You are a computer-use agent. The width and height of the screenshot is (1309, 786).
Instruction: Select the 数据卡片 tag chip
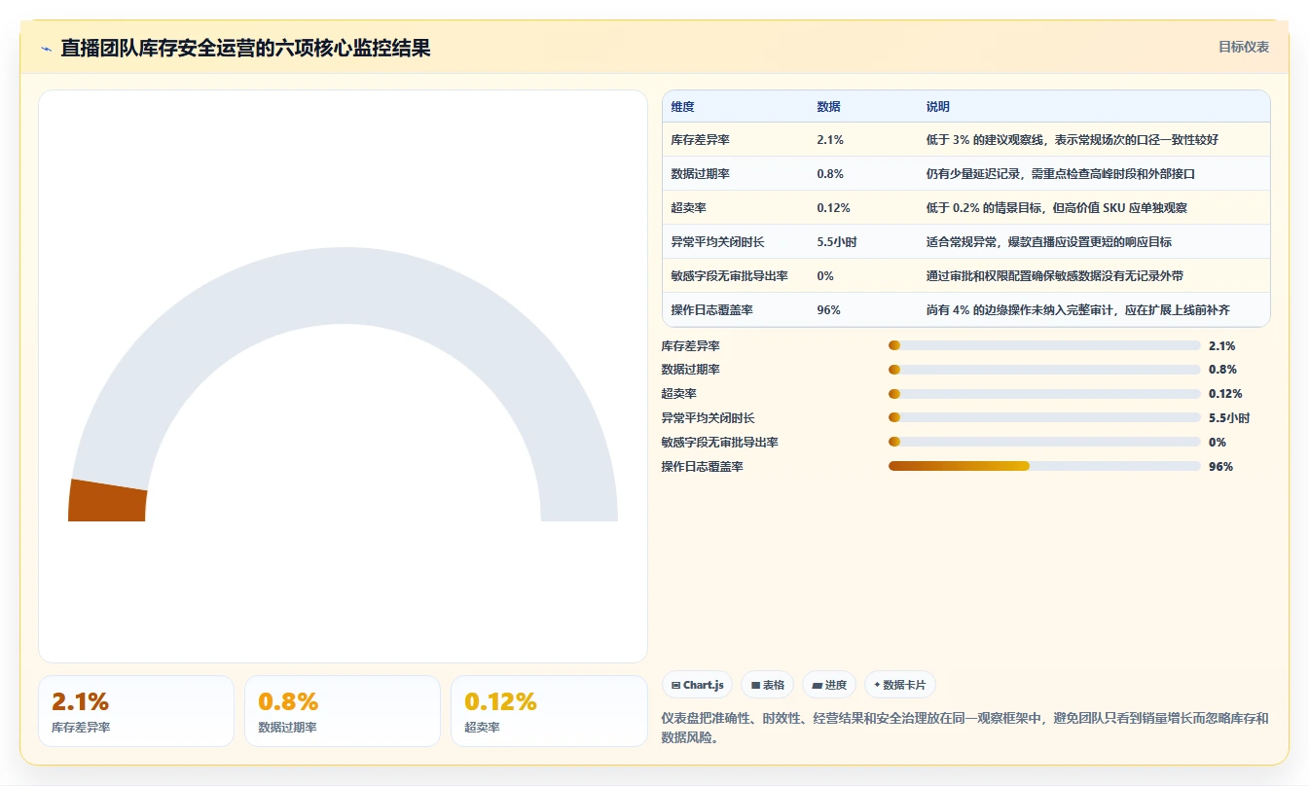pyautogui.click(x=900, y=685)
